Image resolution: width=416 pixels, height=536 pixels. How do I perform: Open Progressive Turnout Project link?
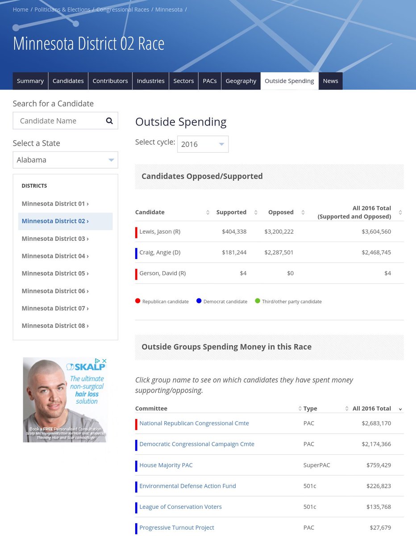pyautogui.click(x=177, y=528)
